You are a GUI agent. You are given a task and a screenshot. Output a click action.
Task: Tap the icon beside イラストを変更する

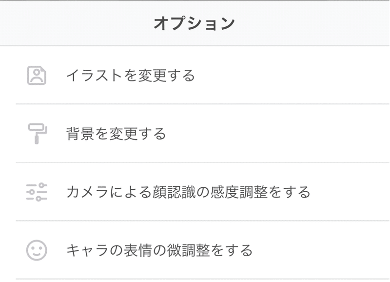[x=37, y=76]
